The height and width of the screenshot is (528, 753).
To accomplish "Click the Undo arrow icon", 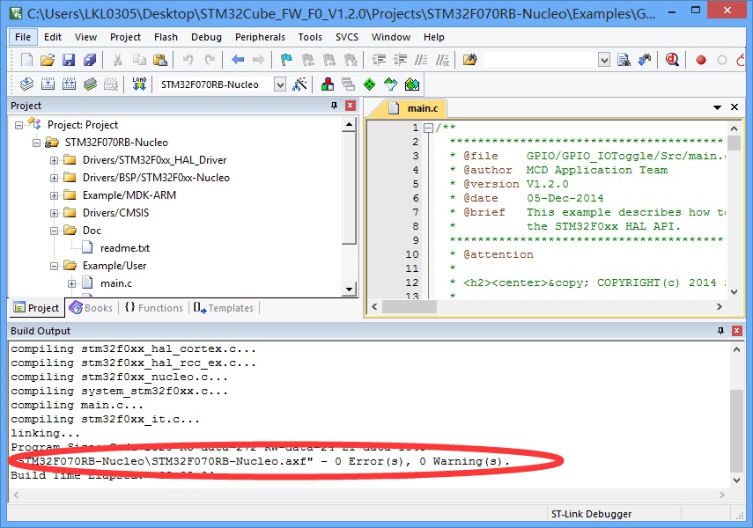I will 188,60.
